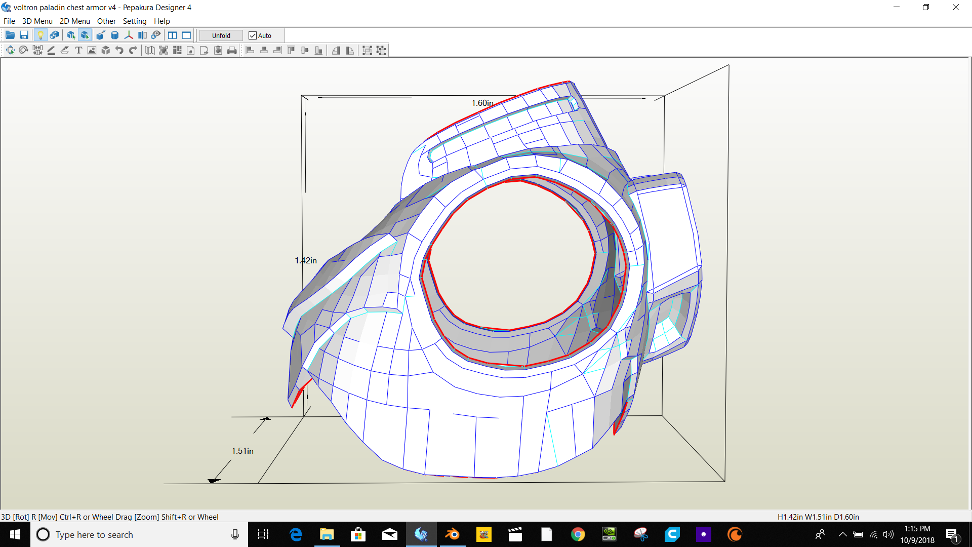Toggle the light bulb lighting icon
Viewport: 972px width, 547px height.
coord(40,35)
